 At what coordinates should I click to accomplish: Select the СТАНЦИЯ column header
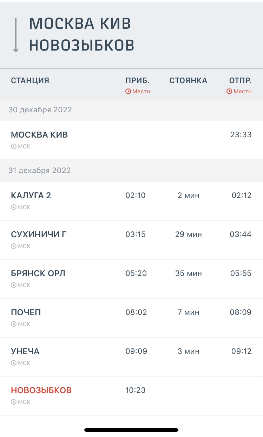tap(30, 80)
